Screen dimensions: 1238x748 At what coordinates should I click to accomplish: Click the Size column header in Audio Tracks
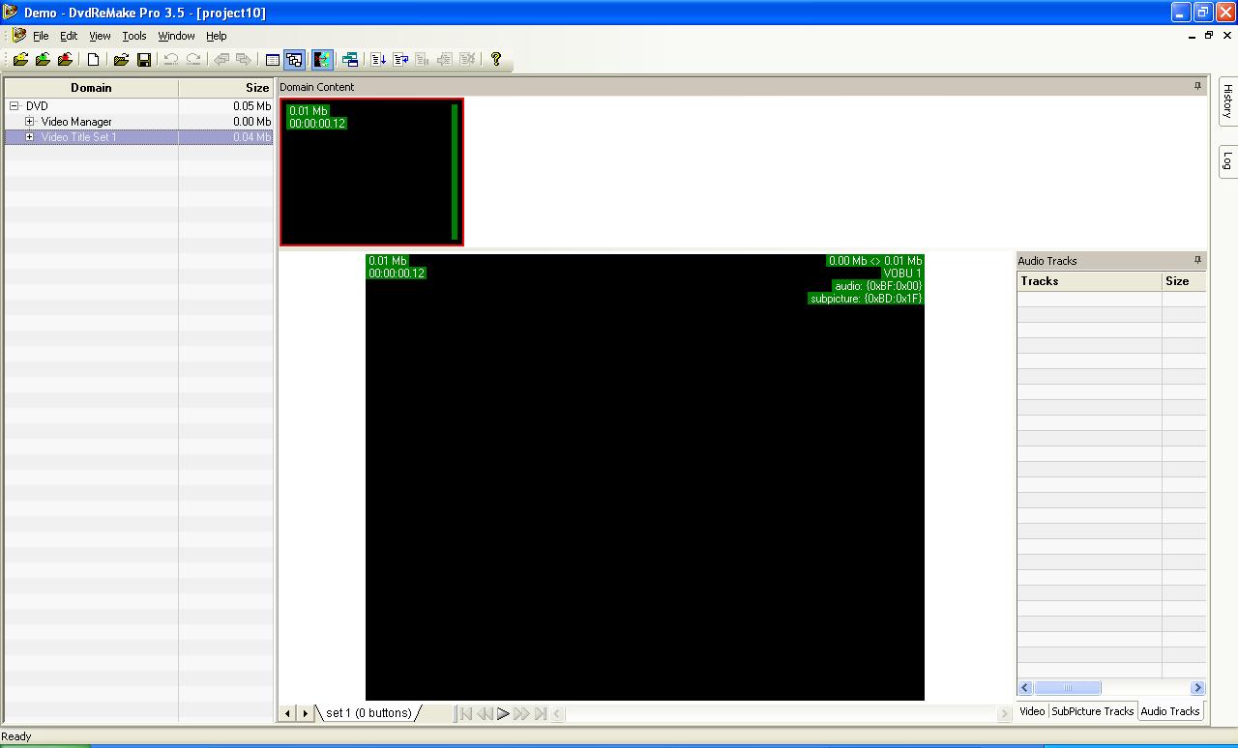[1184, 281]
